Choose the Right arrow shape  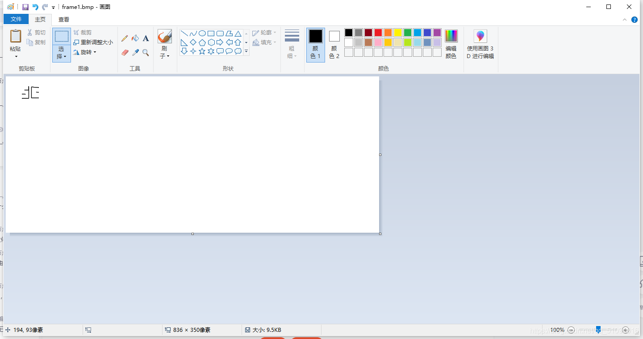click(220, 42)
